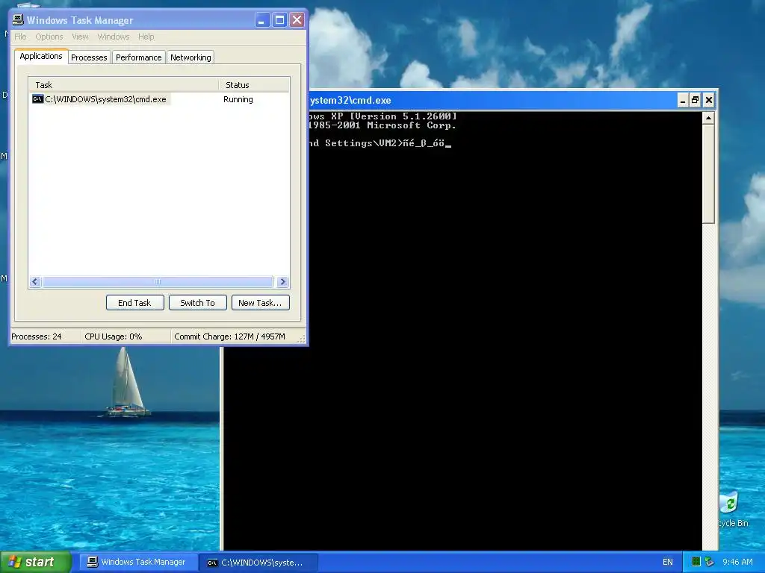Click the Switch To button
Image resolution: width=765 pixels, height=573 pixels.
[x=197, y=303]
